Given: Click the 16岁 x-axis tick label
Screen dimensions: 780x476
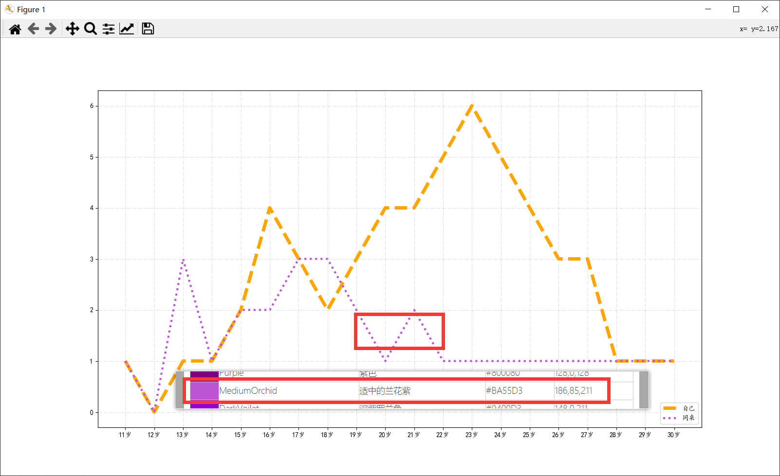Looking at the screenshot, I should (269, 435).
